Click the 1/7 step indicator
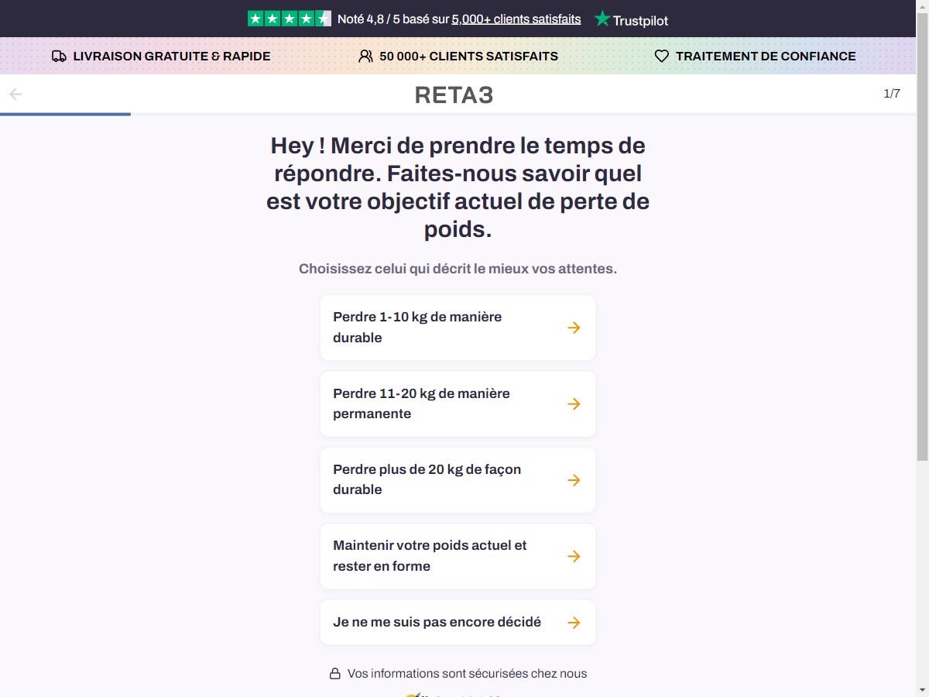This screenshot has width=929, height=697. 892,94
